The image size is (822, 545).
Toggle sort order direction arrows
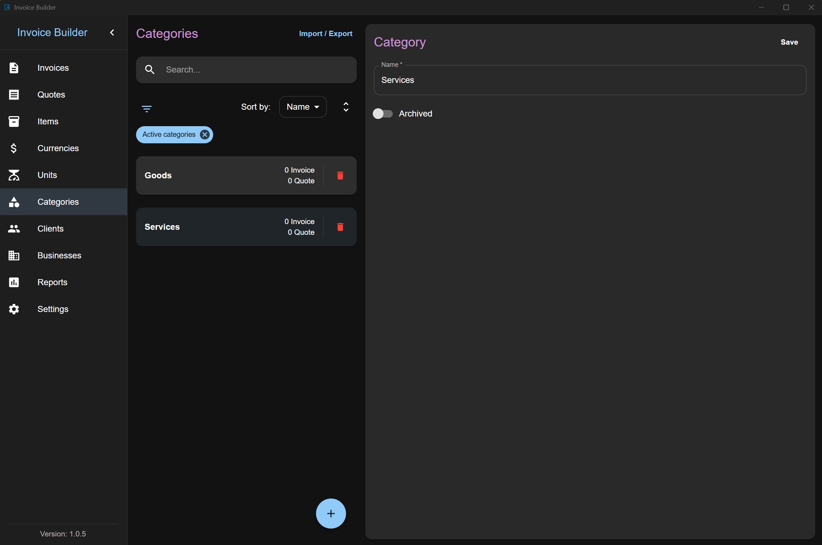click(346, 107)
